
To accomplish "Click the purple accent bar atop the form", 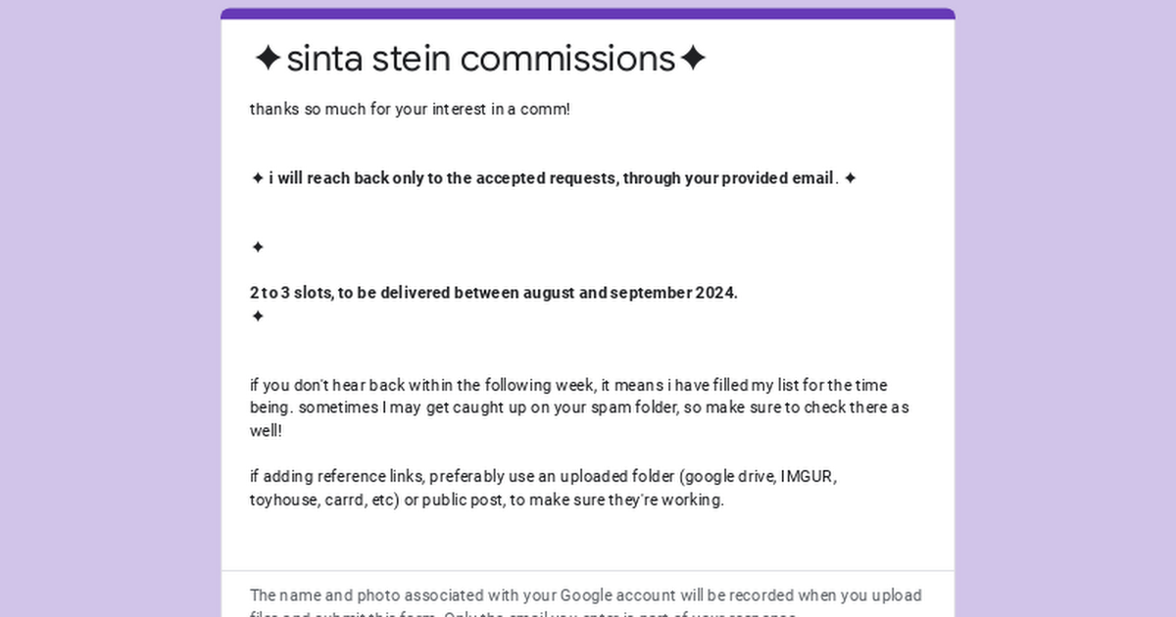I will [588, 14].
